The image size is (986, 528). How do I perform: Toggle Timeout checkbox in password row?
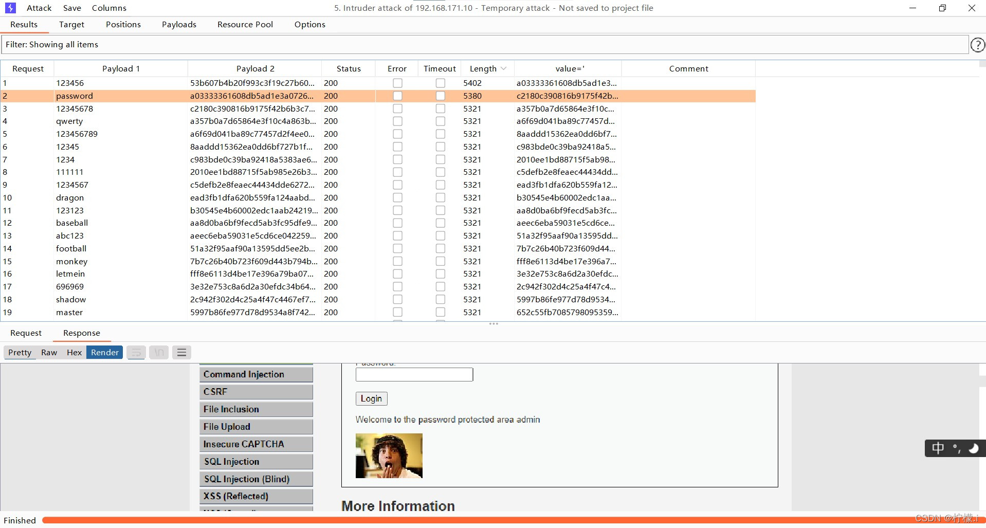coord(440,96)
